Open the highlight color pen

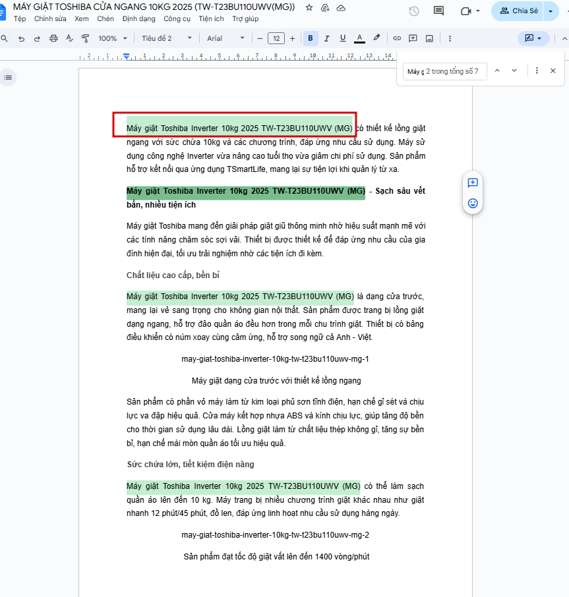point(376,38)
